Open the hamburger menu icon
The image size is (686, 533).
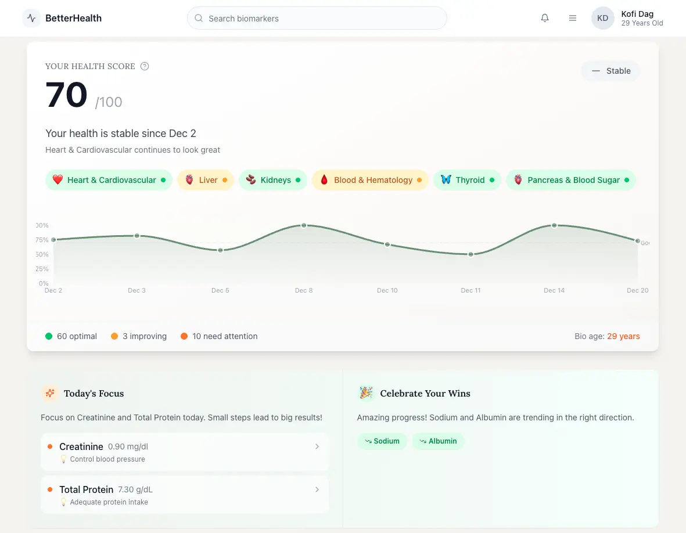(x=573, y=18)
